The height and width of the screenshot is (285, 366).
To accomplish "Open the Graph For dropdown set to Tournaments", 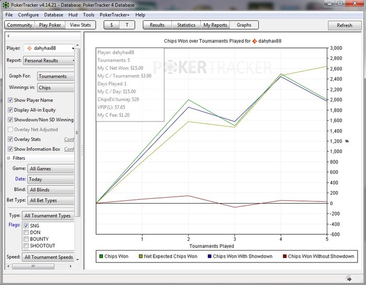I will tap(55, 76).
